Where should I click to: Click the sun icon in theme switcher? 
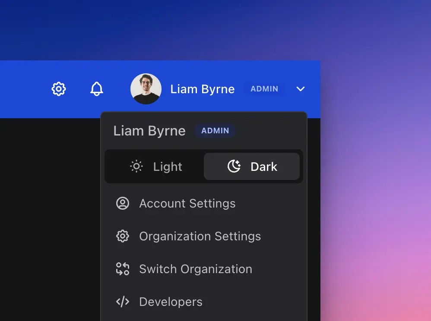[136, 167]
